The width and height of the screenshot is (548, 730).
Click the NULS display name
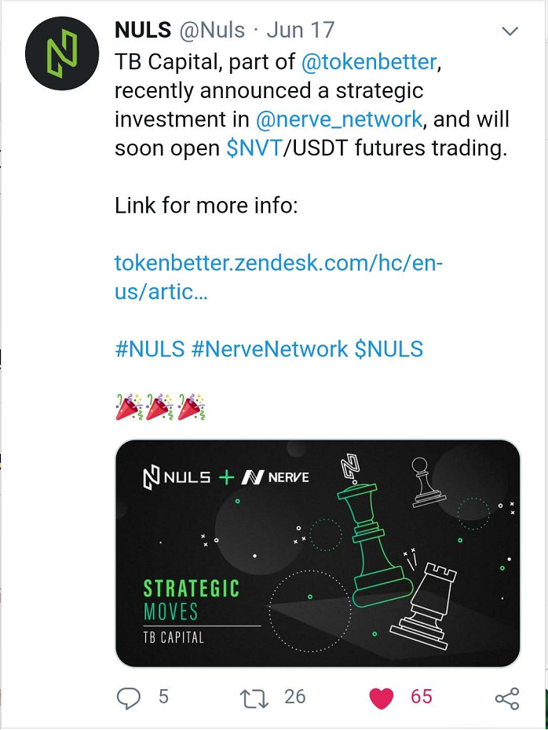[x=143, y=31]
